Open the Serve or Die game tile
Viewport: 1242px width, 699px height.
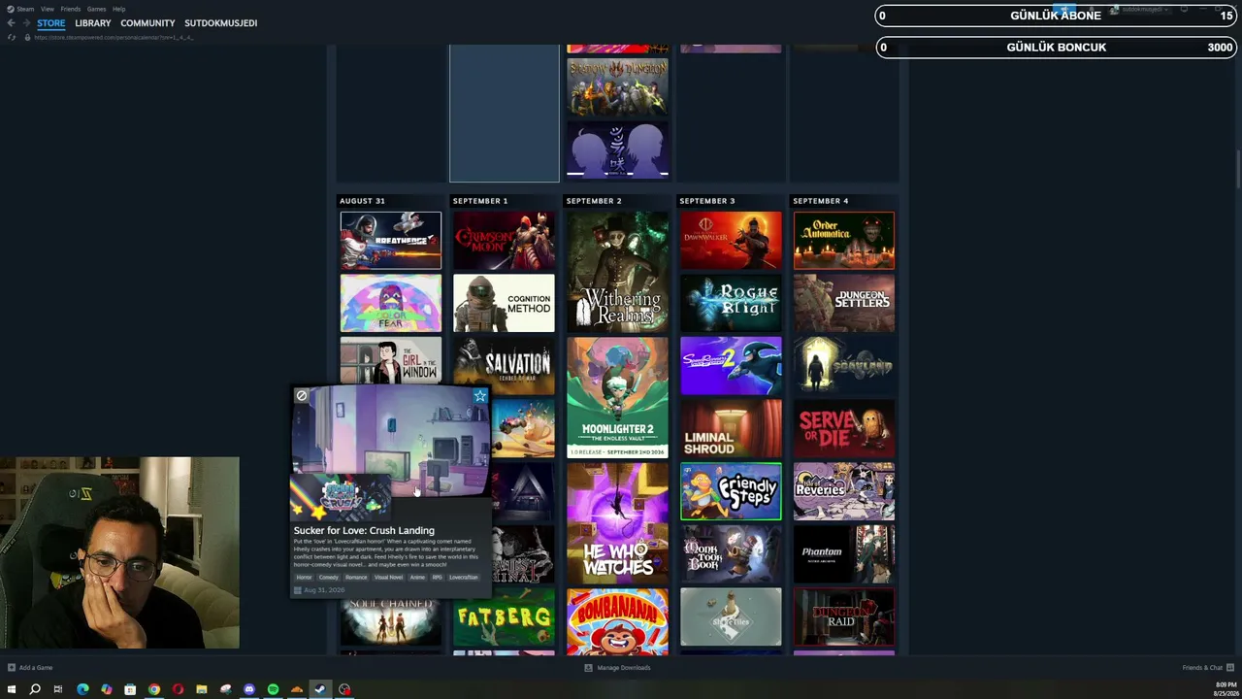pos(844,428)
